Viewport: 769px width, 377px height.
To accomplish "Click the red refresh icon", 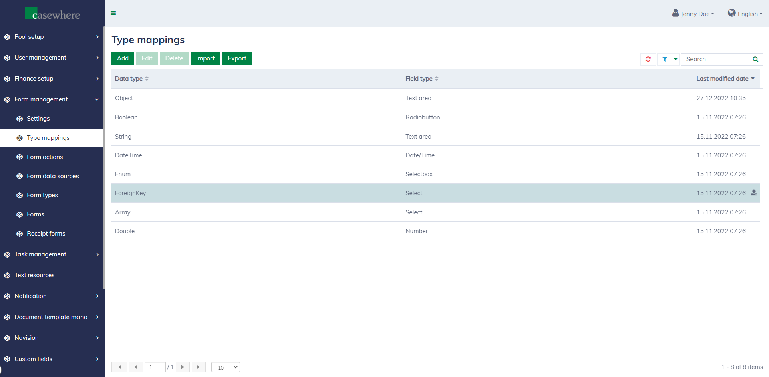I will click(x=648, y=59).
